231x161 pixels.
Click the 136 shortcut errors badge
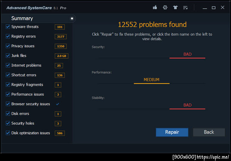click(60, 75)
